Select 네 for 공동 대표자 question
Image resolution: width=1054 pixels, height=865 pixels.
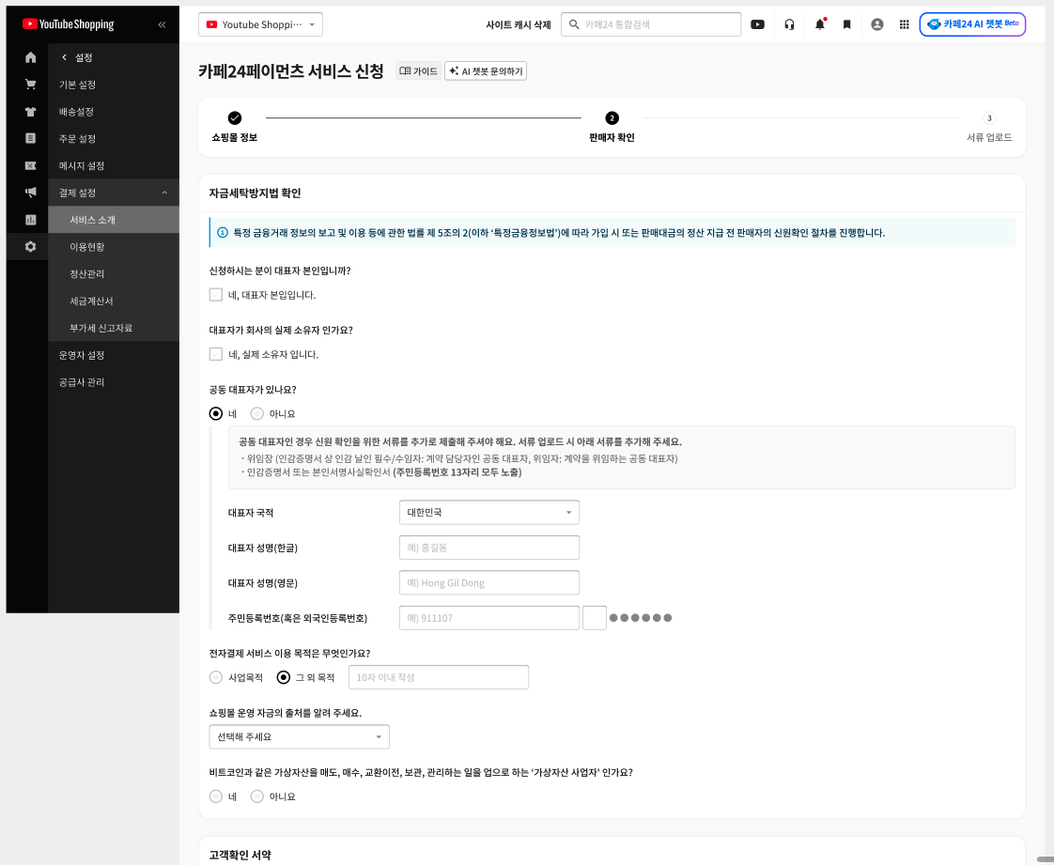click(x=216, y=413)
